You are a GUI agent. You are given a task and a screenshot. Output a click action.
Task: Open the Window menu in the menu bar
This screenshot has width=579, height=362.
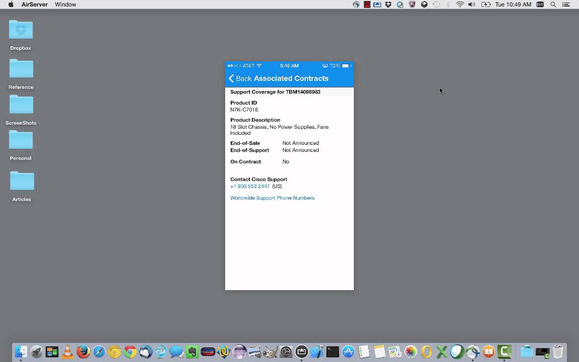(x=65, y=5)
